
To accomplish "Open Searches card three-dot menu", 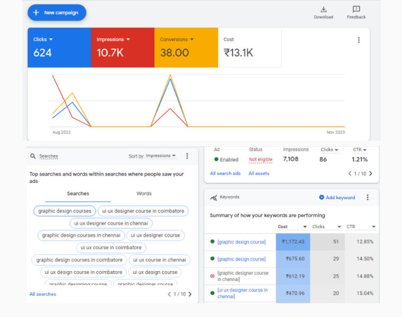I will (x=187, y=156).
